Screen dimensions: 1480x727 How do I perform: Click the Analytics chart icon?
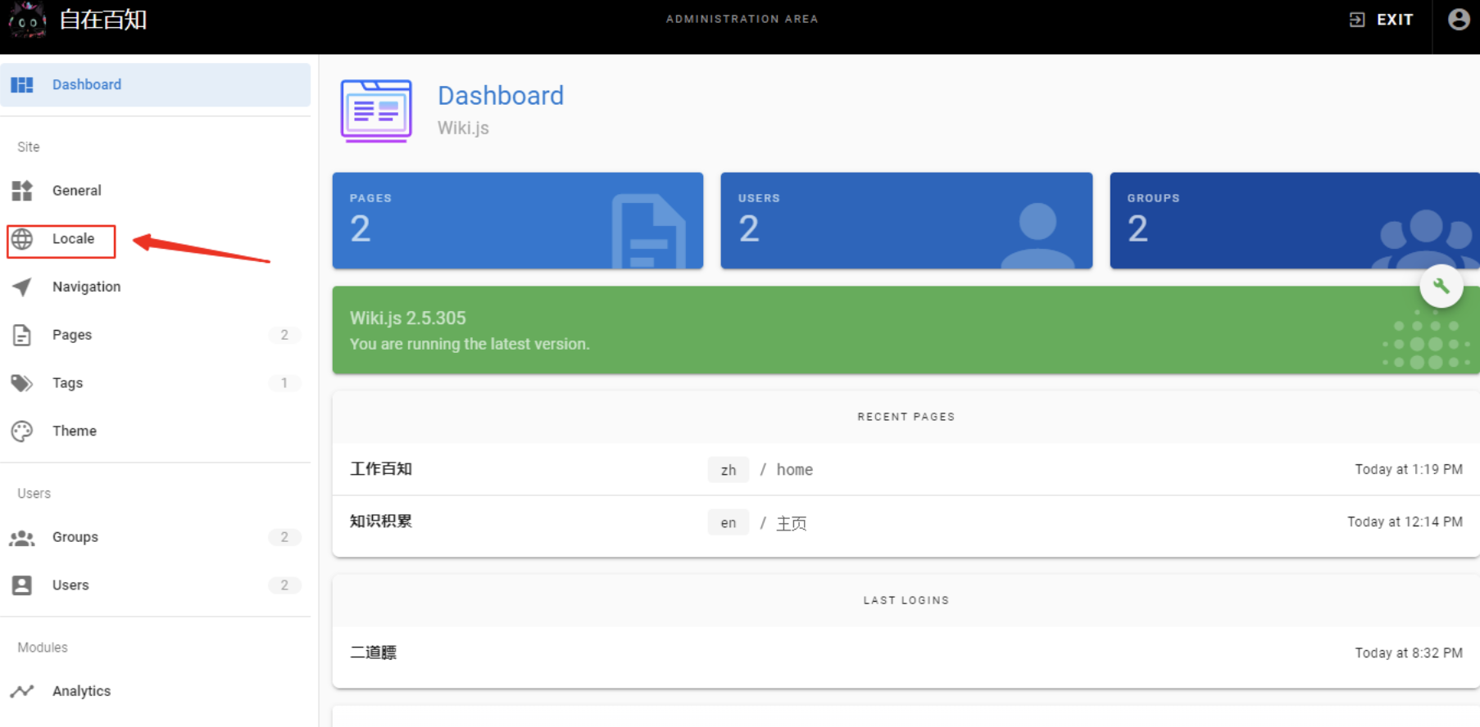tap(22, 691)
